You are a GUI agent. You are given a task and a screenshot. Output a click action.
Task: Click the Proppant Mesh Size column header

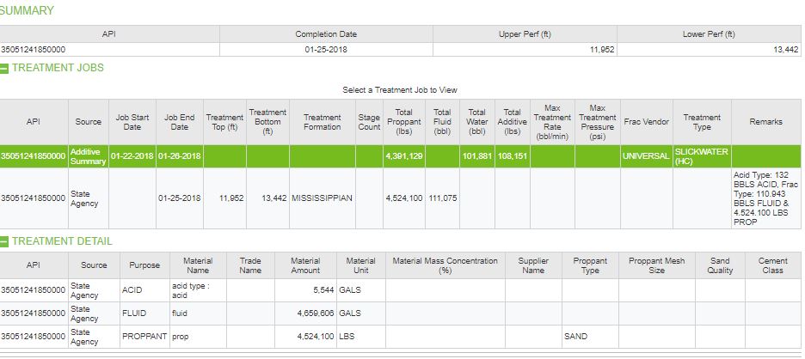pos(656,265)
